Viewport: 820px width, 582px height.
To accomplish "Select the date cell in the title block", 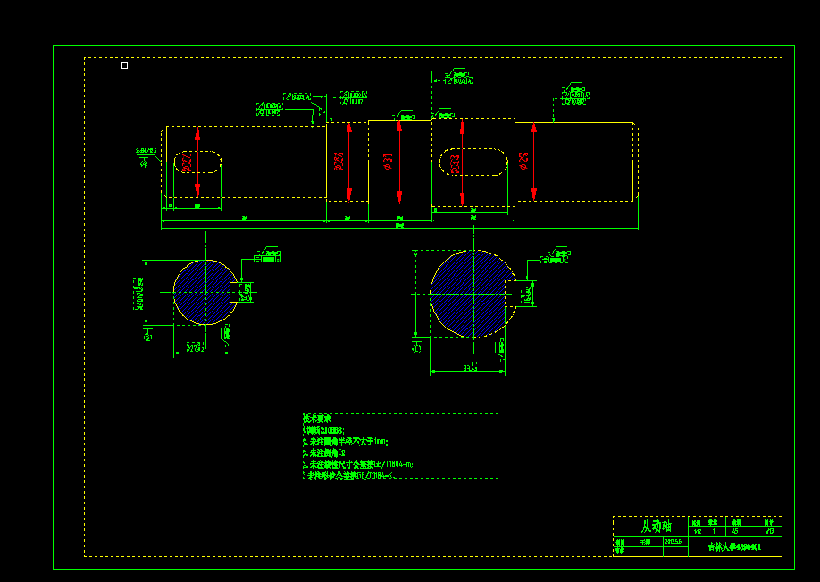I will pos(674,542).
